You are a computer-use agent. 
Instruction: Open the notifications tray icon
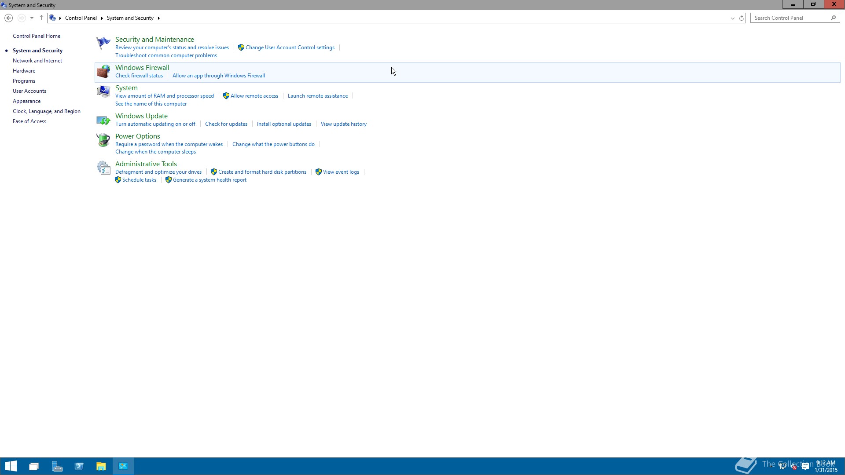coord(805,467)
